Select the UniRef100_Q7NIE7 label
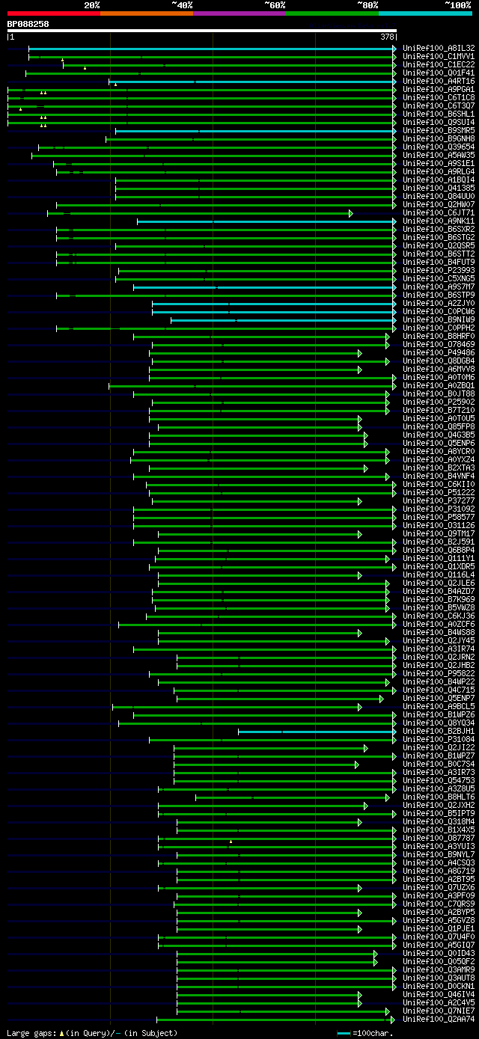The image size is (479, 1039). pyautogui.click(x=439, y=1011)
